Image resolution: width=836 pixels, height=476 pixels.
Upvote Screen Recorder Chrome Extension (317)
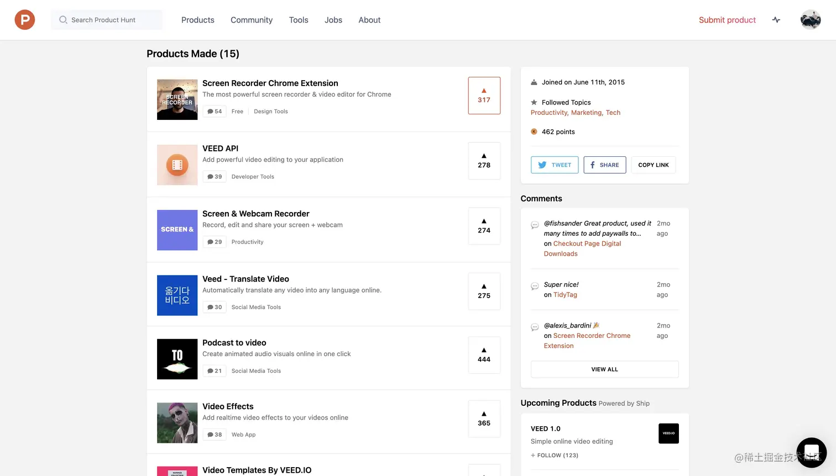click(x=484, y=96)
